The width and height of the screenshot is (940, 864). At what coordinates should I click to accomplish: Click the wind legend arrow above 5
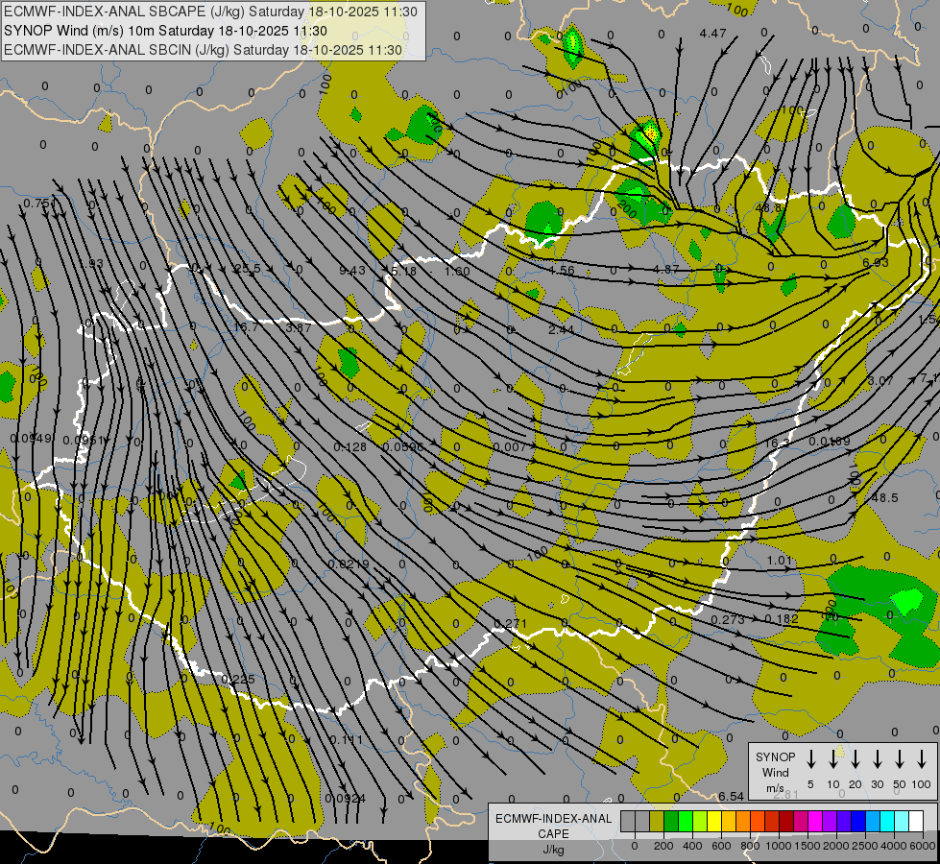point(810,759)
